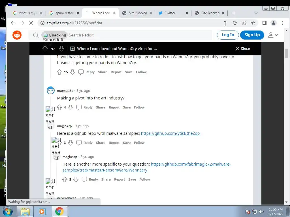Upvote the post with 12 points
The width and height of the screenshot is (290, 217).
(45, 49)
